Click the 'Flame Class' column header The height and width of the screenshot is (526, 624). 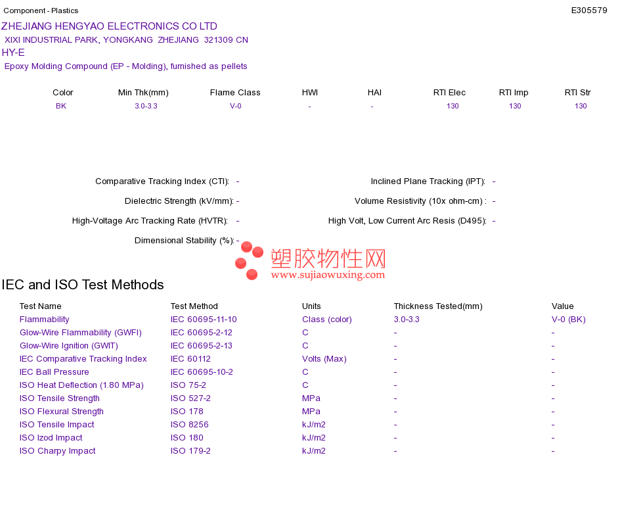235,93
